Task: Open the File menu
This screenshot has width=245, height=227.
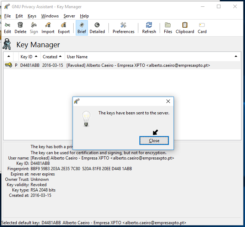Action: (x=7, y=16)
